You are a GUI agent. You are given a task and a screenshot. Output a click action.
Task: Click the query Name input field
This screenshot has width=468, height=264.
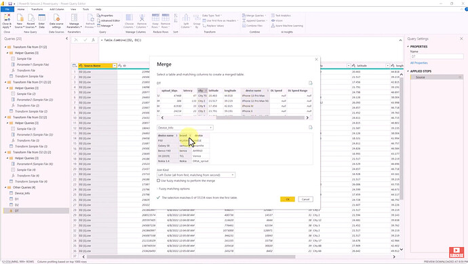pyautogui.click(x=437, y=56)
